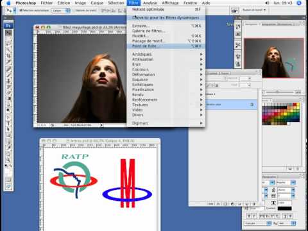Toggle Underline text style

point(286,216)
